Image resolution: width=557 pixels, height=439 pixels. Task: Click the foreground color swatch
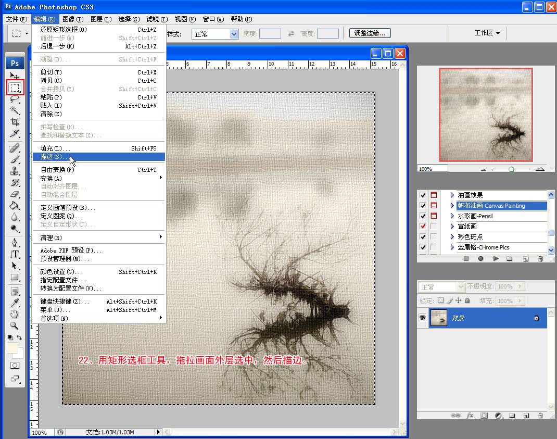coord(12,348)
